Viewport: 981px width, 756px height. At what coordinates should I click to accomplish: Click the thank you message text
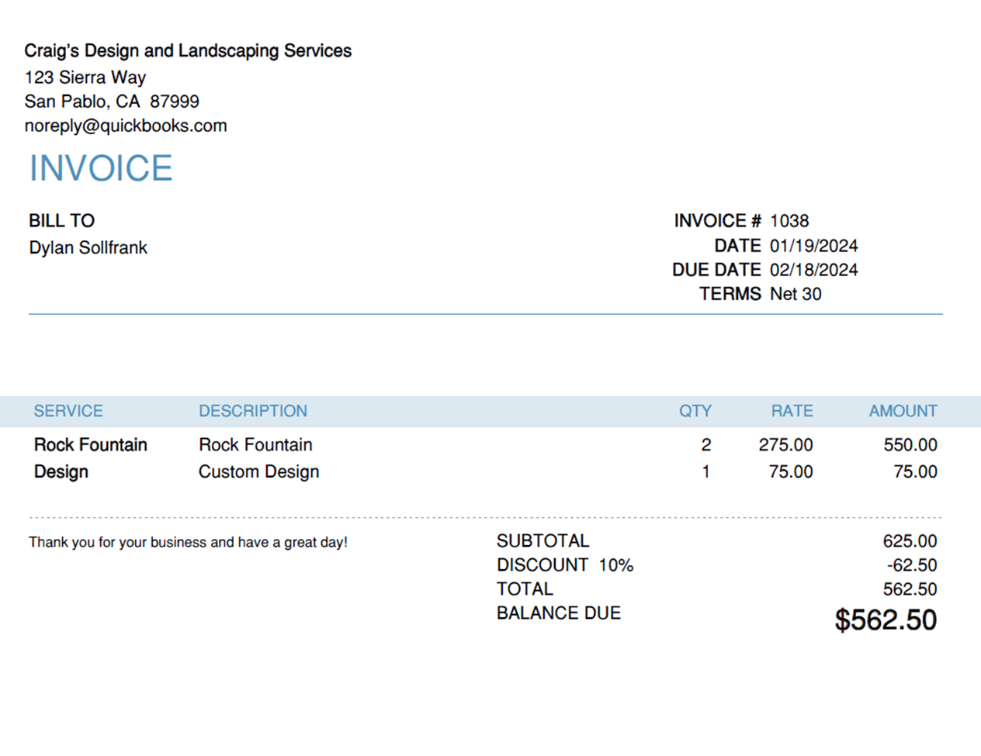(x=188, y=542)
